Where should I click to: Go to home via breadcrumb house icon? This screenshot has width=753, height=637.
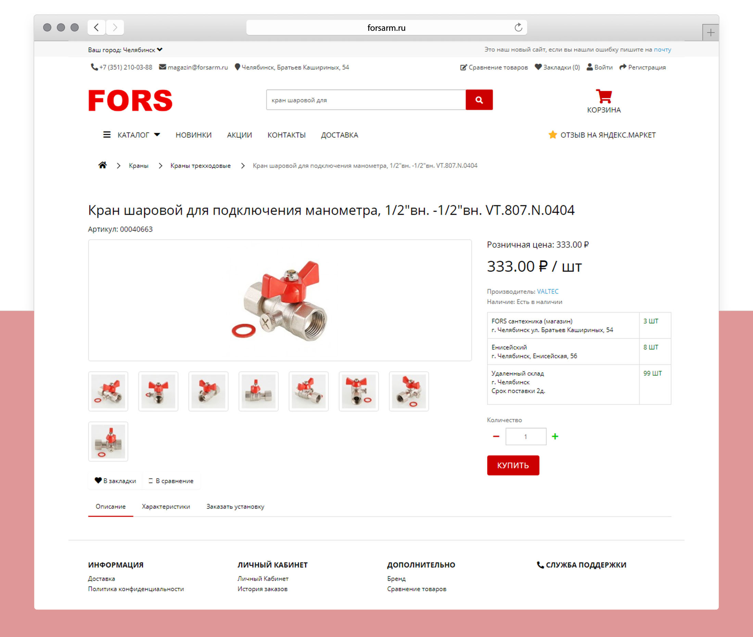(102, 165)
